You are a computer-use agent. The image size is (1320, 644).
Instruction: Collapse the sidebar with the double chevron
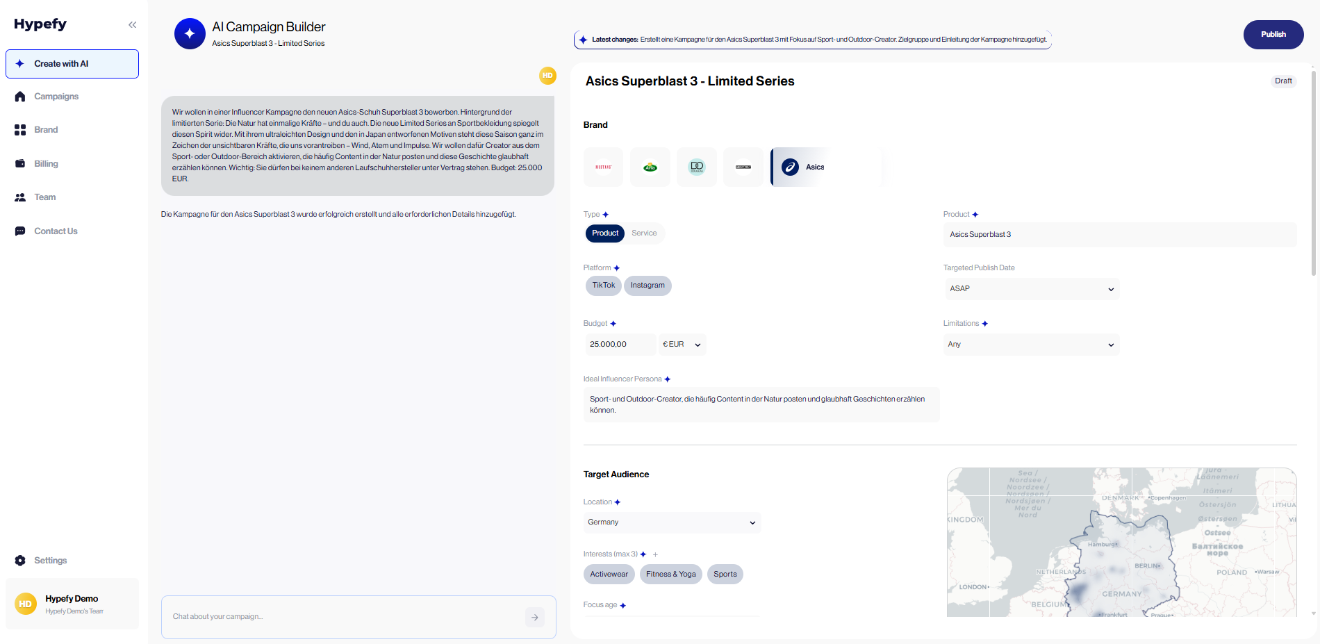[x=132, y=25]
